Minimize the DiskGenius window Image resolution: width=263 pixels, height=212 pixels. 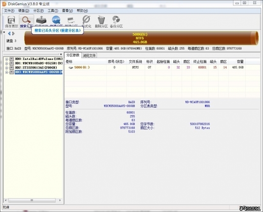coord(237,3)
